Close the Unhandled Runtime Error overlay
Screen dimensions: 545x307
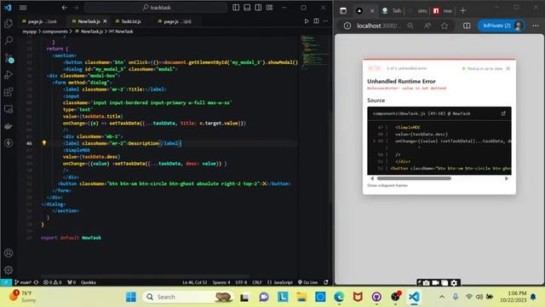tap(508, 68)
